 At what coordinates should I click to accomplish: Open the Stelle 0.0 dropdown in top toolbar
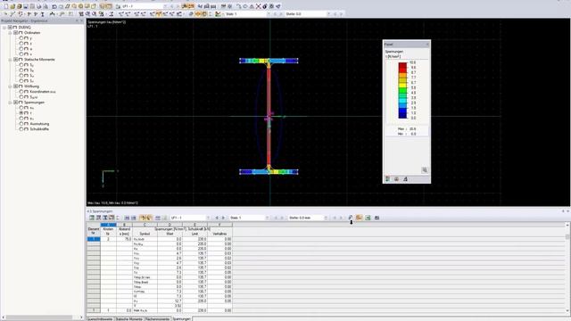328,14
